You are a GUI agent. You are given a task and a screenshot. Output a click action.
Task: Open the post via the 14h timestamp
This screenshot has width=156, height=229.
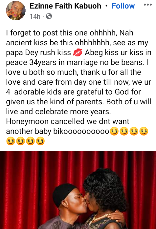click(35, 16)
